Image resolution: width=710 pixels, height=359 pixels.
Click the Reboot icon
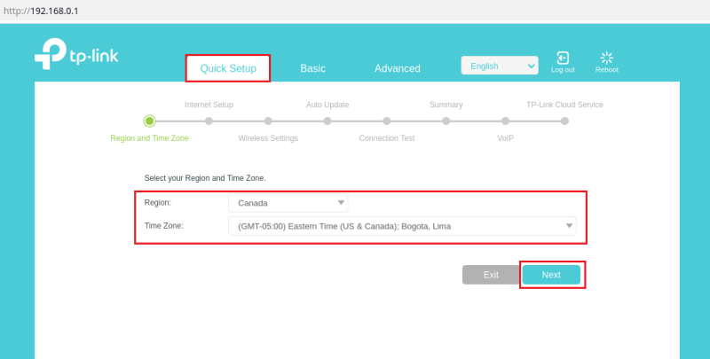coord(606,59)
